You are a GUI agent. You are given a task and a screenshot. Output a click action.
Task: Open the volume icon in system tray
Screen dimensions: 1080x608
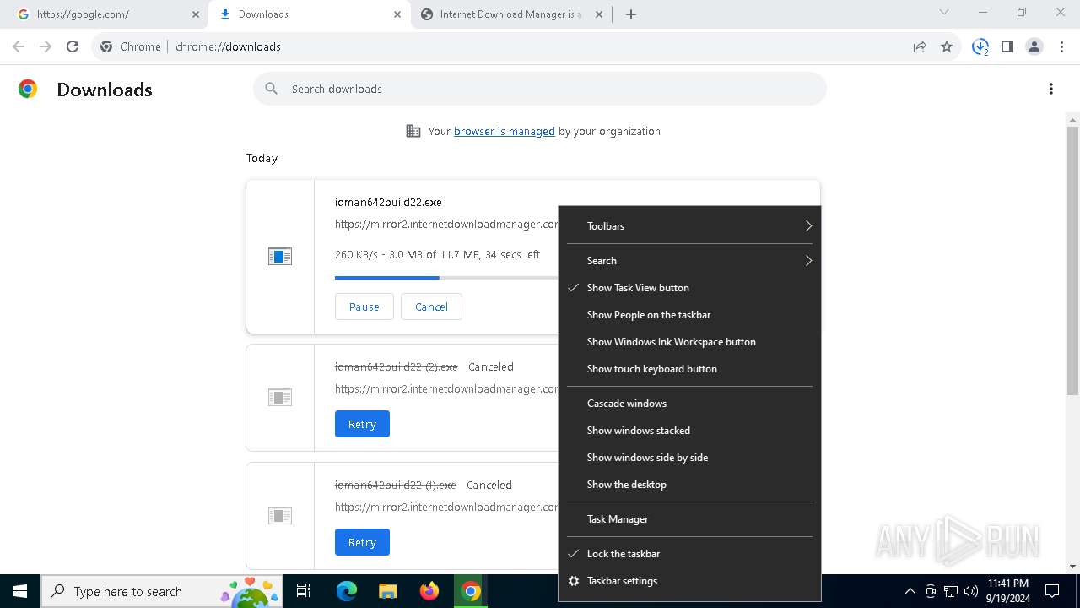971,591
